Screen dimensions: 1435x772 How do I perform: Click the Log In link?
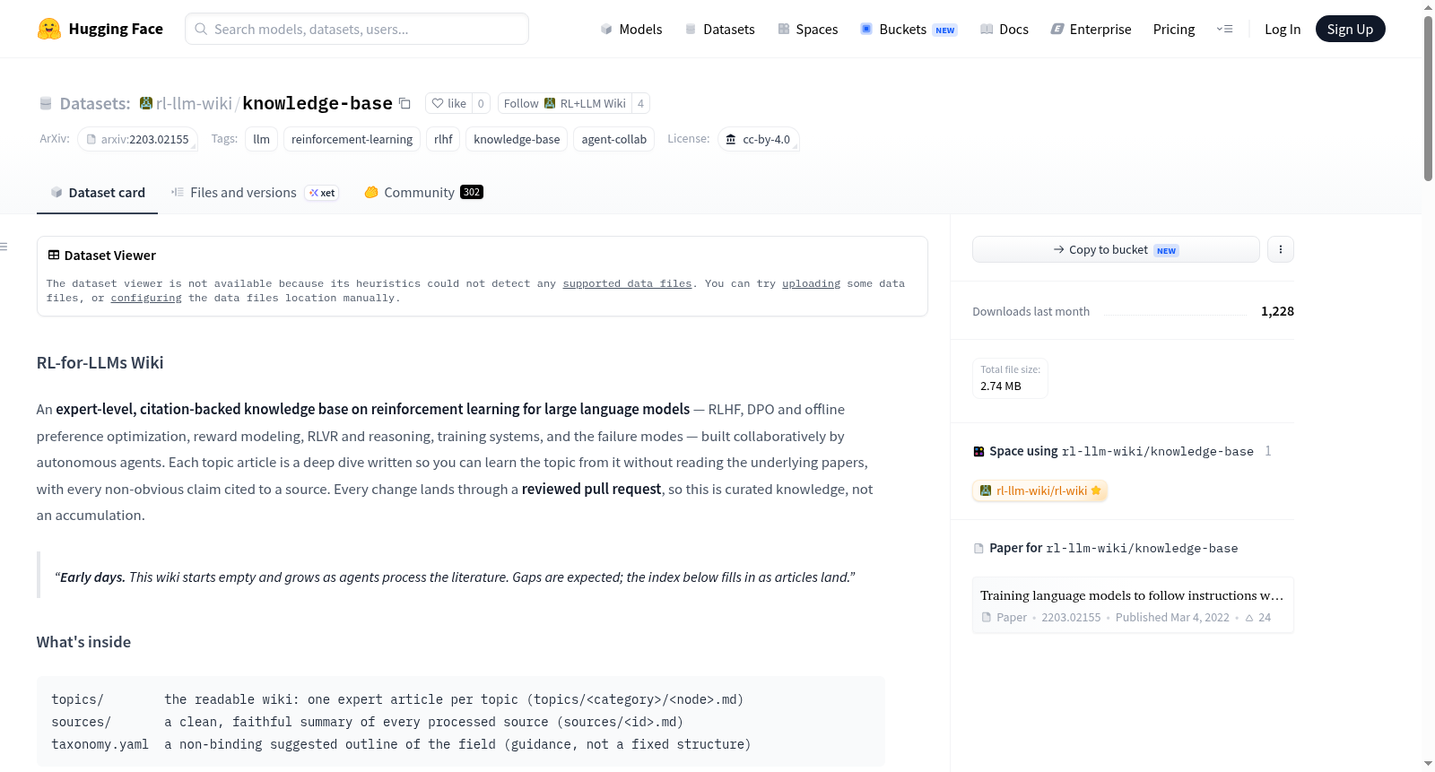click(1283, 29)
